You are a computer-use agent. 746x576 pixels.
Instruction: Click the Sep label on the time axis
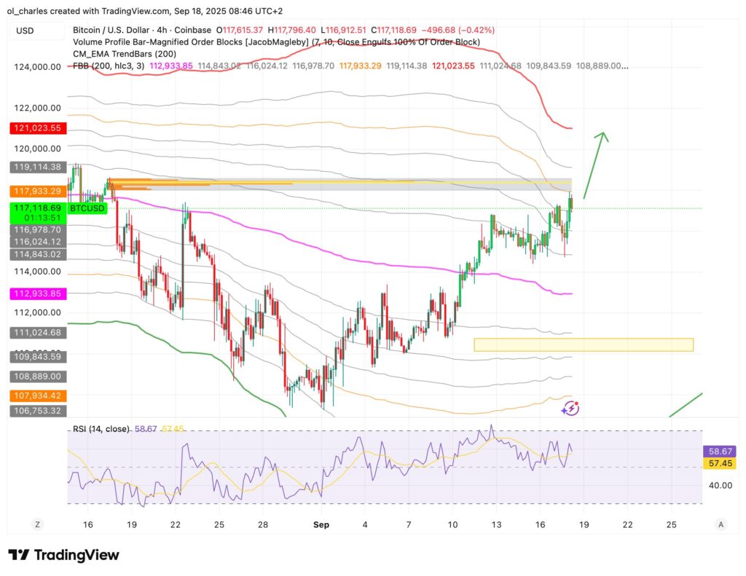(x=321, y=524)
